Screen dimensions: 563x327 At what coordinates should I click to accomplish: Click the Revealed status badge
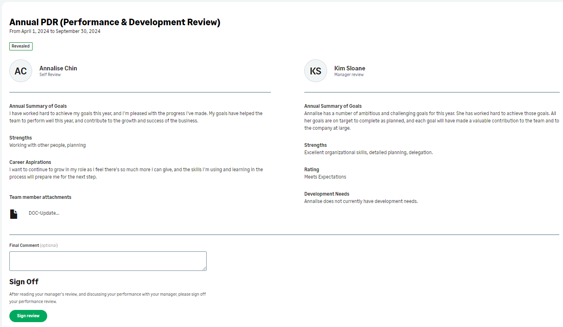(x=21, y=46)
